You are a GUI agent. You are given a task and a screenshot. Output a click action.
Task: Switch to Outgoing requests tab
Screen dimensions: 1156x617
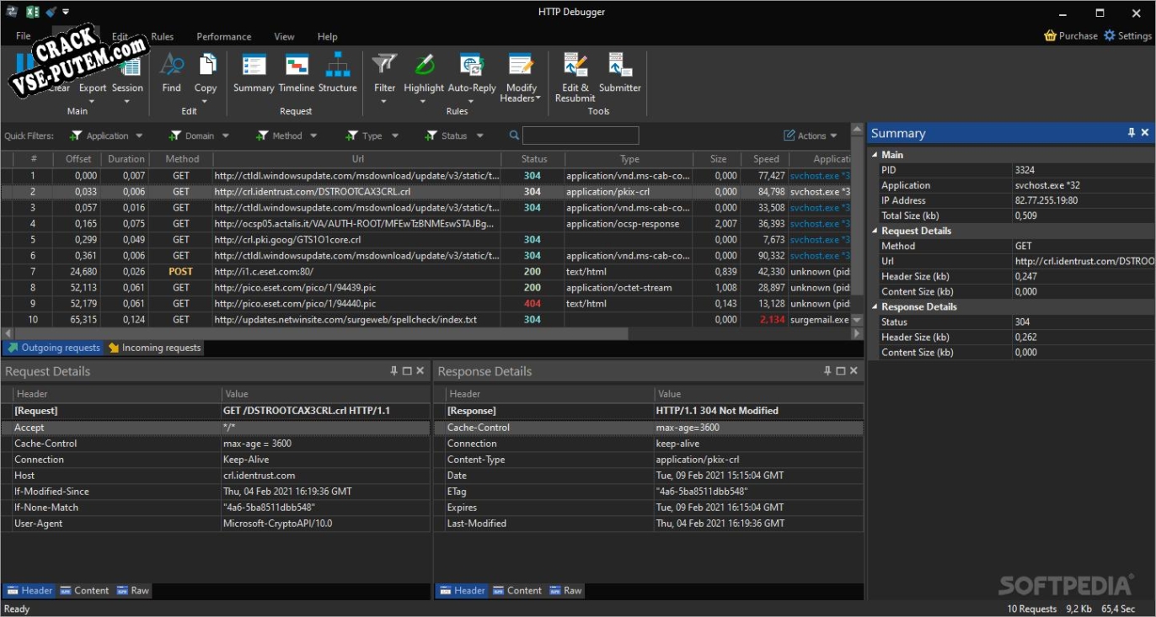[x=53, y=348]
